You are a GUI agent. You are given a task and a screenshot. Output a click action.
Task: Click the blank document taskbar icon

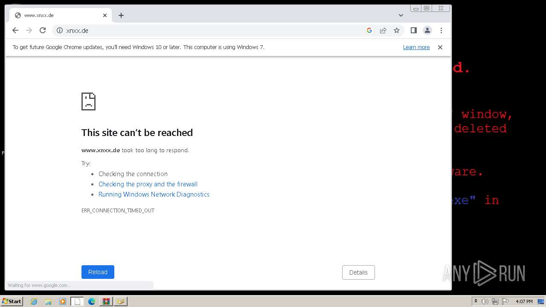(x=77, y=301)
